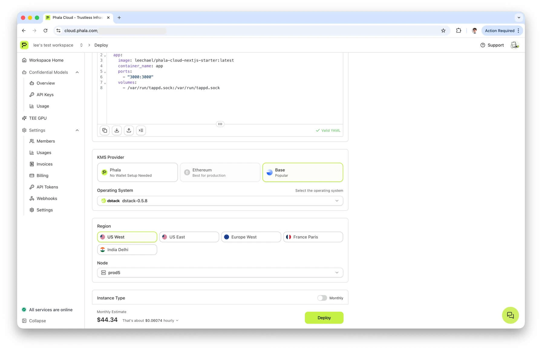The image size is (542, 351).
Task: Select Ethereum as KMS Provider
Action: [x=220, y=172]
